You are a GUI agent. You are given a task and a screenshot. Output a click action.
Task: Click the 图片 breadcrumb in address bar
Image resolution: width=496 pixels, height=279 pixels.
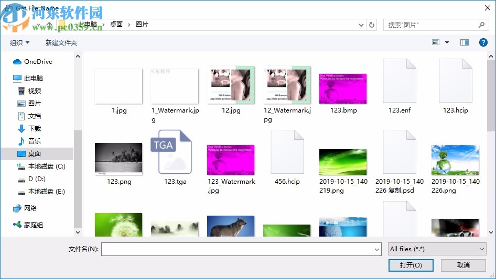point(142,25)
